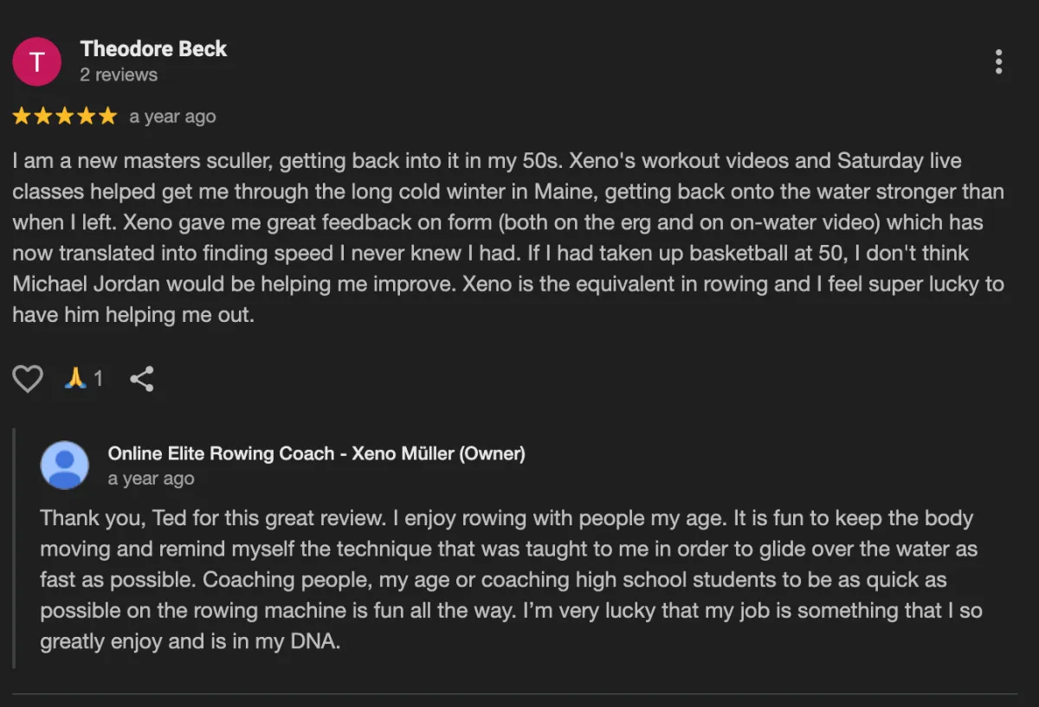Like the review with the heart icon
Screen dimensions: 1039x707
(28, 378)
